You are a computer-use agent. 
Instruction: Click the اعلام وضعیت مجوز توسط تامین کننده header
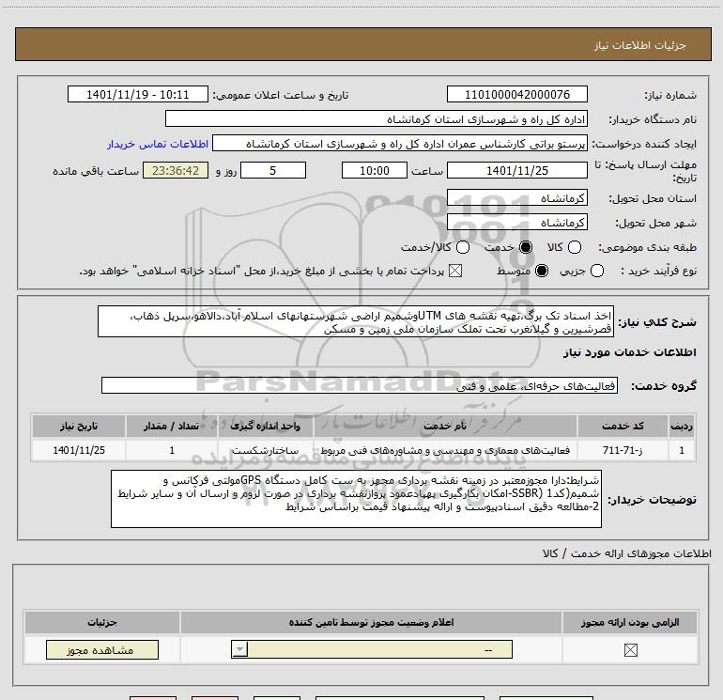(x=371, y=622)
